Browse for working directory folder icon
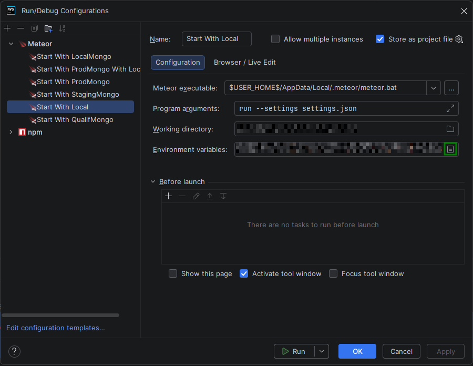Viewport: 473px width, 366px height. (x=450, y=129)
